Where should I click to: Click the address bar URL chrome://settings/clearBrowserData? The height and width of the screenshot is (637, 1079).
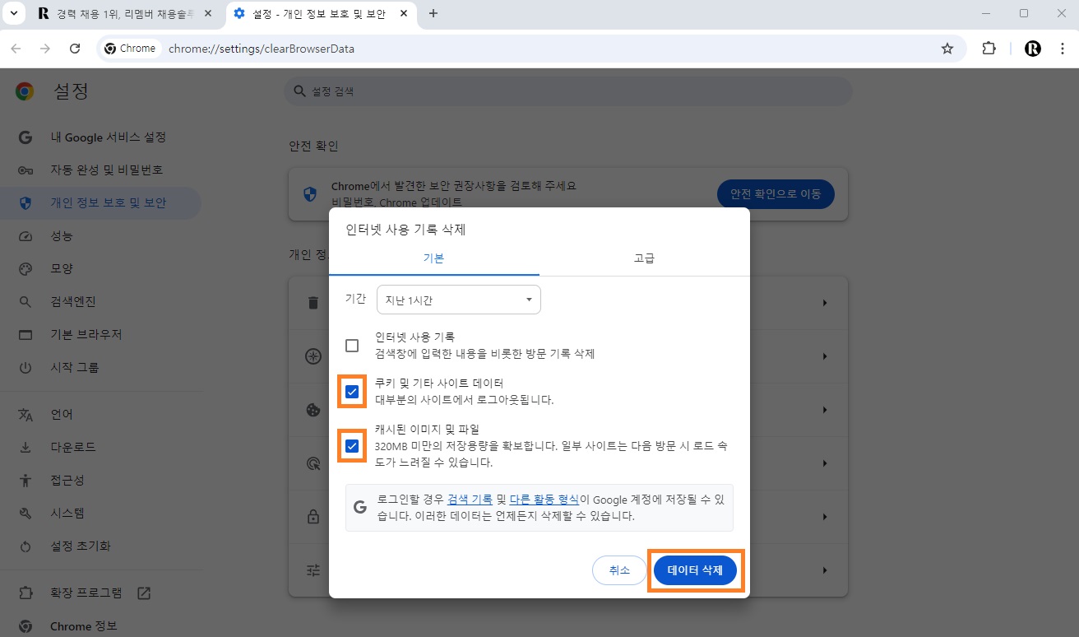pos(262,49)
